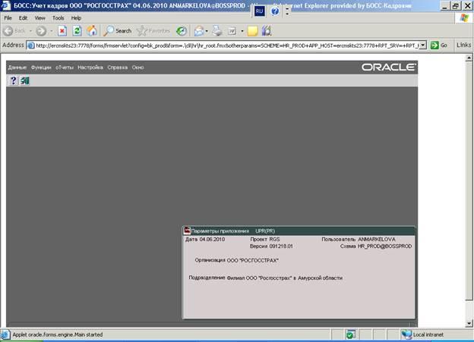Expand the address bar URL dropdown

[422, 45]
